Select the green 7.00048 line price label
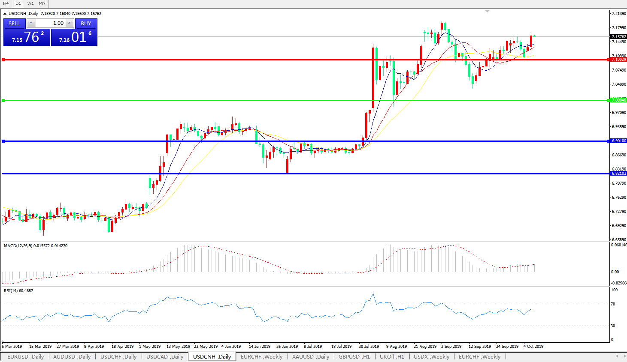This screenshot has height=362, width=627. [618, 100]
